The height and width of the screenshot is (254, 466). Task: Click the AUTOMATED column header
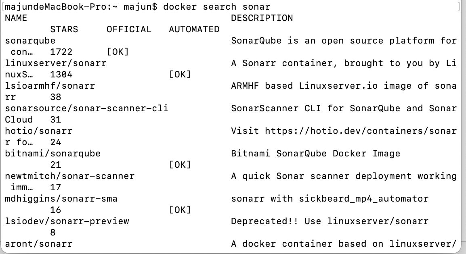[x=194, y=29]
